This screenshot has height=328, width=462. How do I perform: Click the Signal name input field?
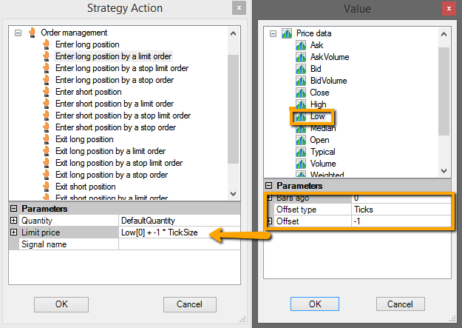[180, 244]
